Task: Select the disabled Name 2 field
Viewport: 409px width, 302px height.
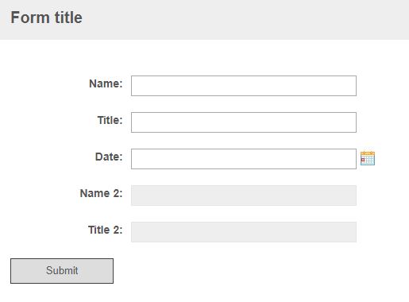Action: [x=244, y=196]
